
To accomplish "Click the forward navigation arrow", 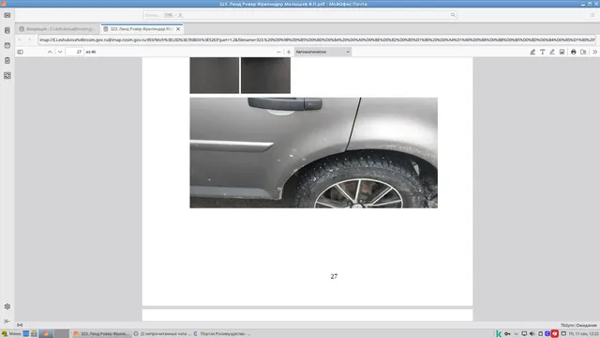I will (29, 39).
